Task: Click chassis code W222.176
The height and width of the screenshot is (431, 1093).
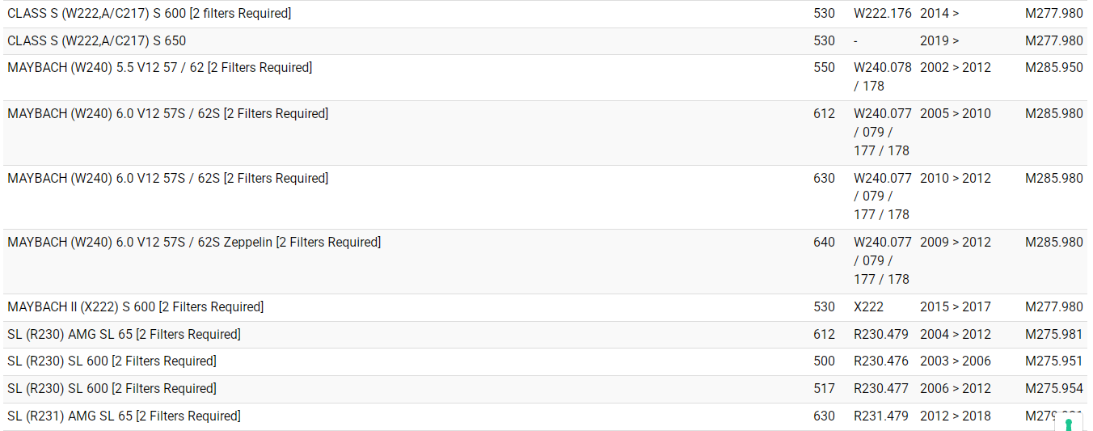Action: coord(882,14)
